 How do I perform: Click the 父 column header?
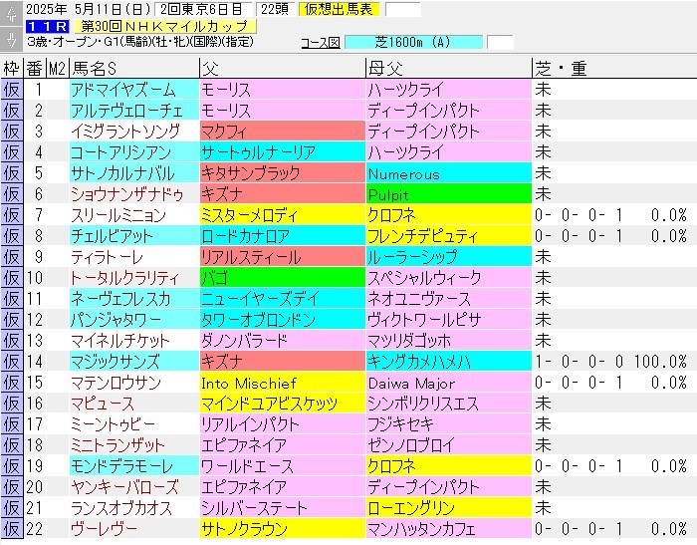282,69
